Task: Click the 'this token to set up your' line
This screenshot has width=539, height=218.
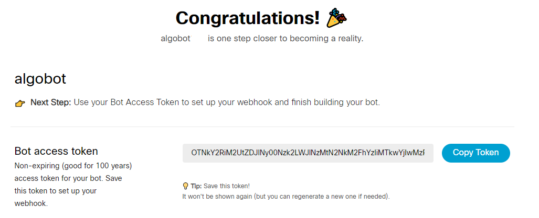Action: click(x=56, y=191)
